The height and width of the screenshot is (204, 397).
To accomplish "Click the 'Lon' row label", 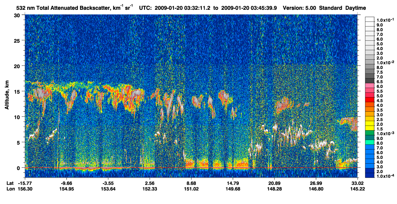I will point(10,189).
